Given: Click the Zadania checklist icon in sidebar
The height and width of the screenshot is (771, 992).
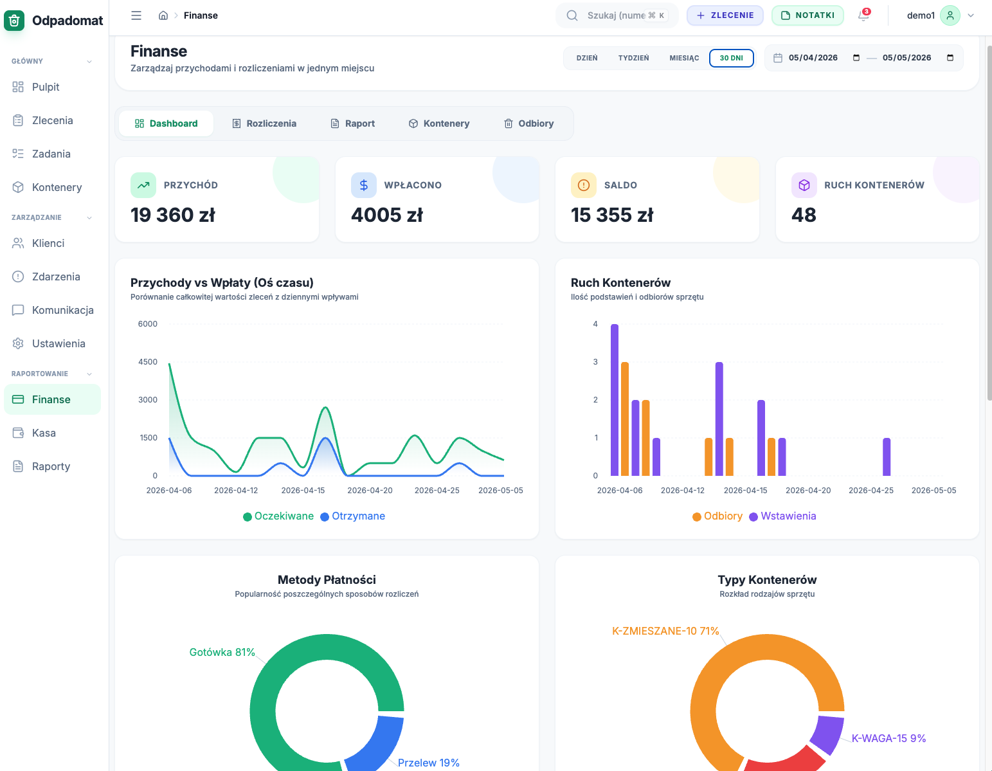Looking at the screenshot, I should point(18,154).
